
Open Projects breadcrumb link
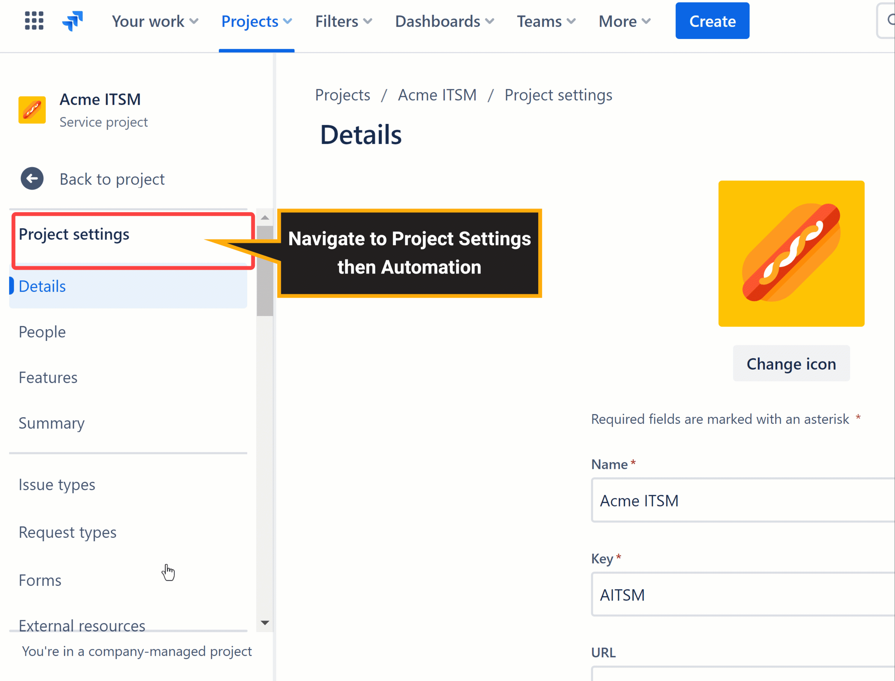pyautogui.click(x=343, y=95)
